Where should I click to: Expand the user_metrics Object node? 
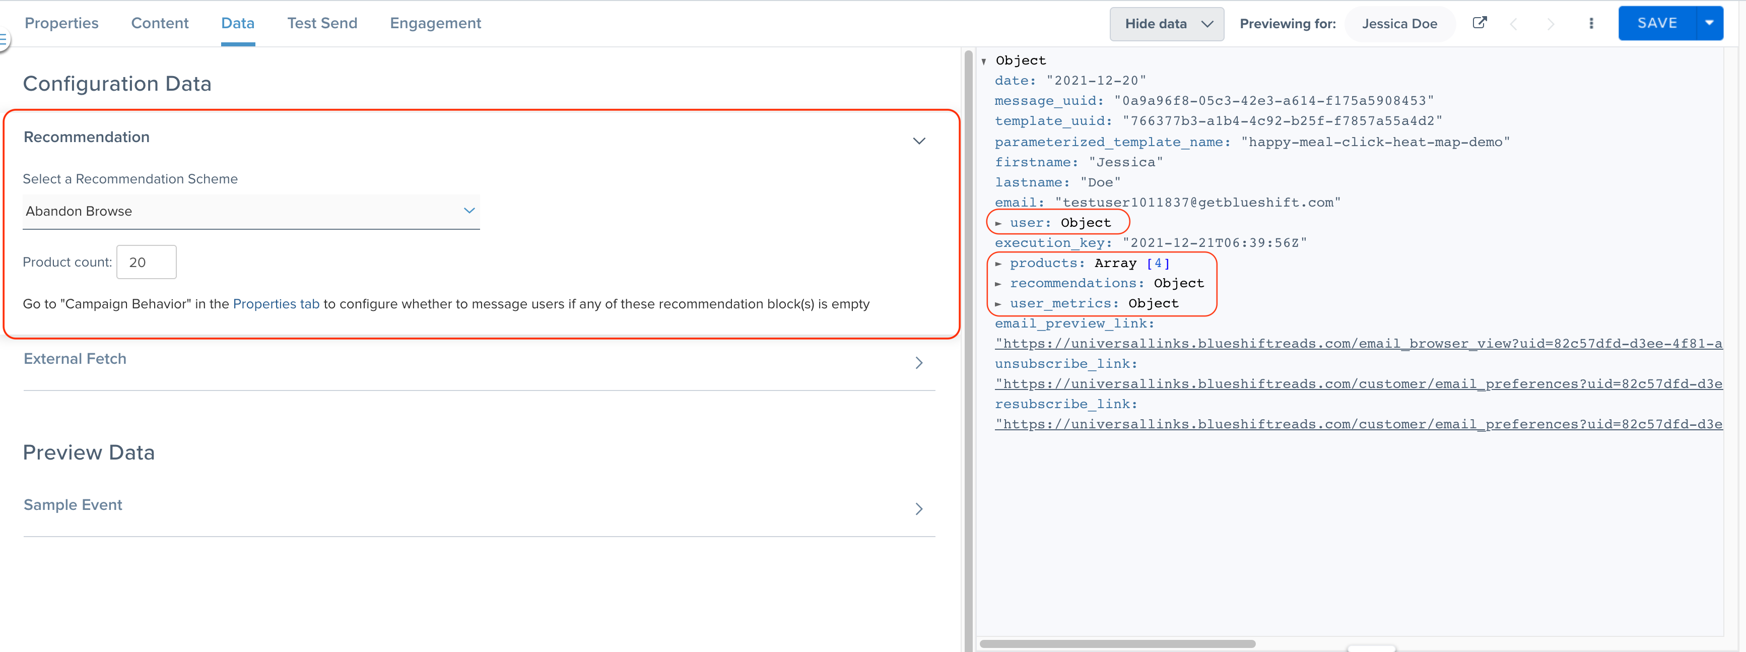(998, 304)
